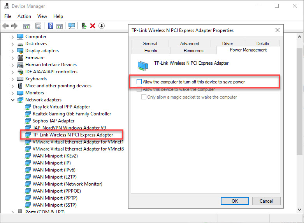Expand the IDE ATA/ATAPI controllers node
This screenshot has height=223, width=304.
point(12,72)
